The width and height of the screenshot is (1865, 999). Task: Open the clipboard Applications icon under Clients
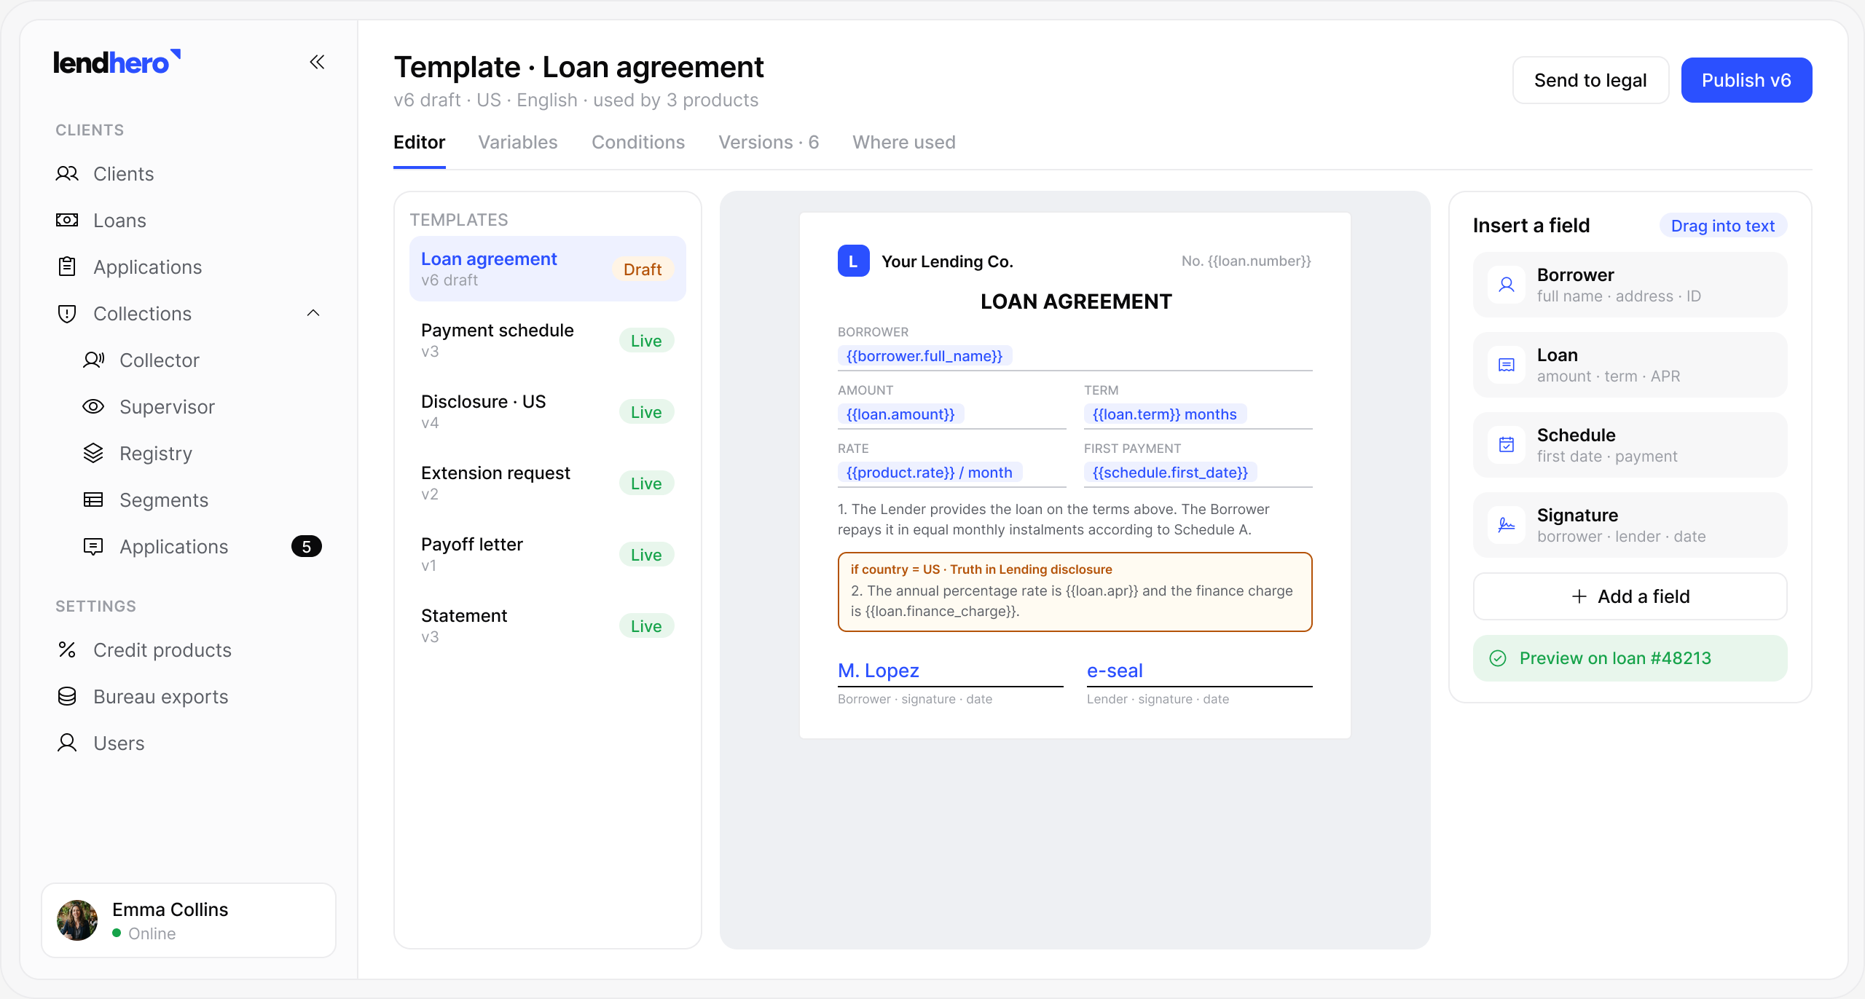coord(67,266)
